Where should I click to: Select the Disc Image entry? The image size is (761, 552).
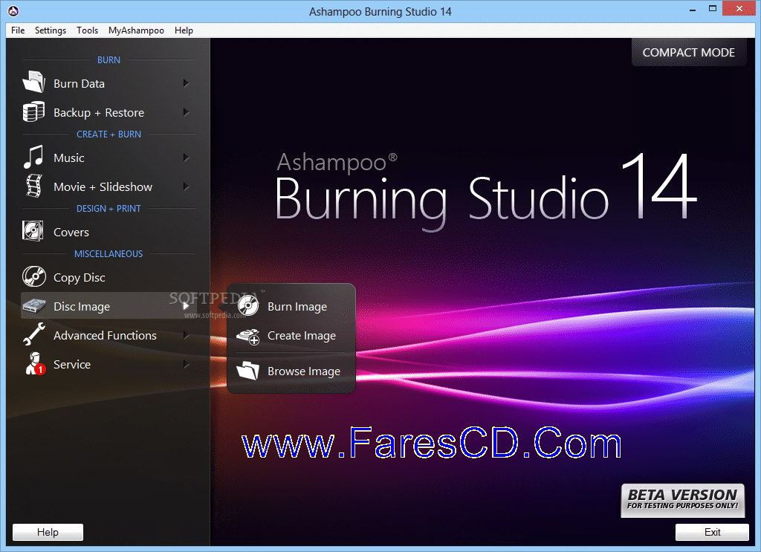pos(109,306)
